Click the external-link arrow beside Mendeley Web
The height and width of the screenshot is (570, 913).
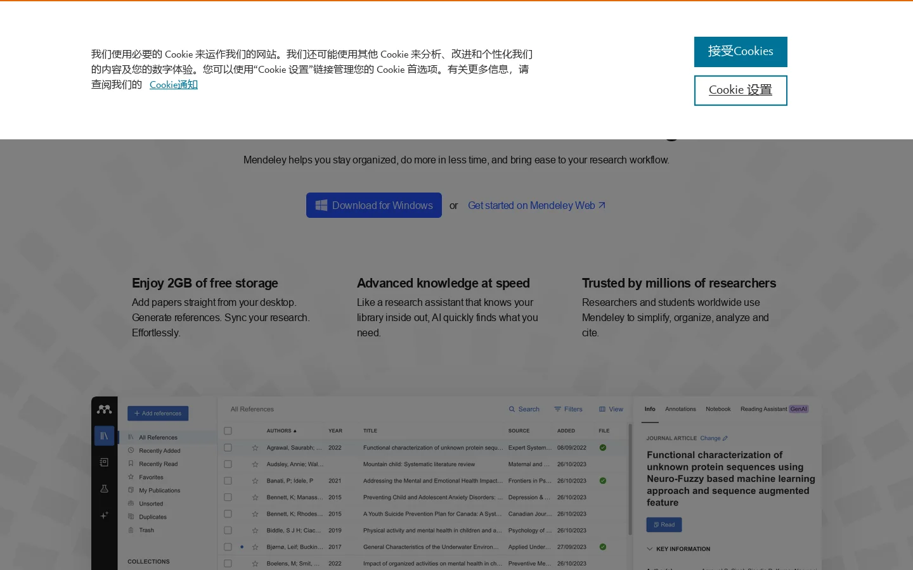(x=602, y=205)
